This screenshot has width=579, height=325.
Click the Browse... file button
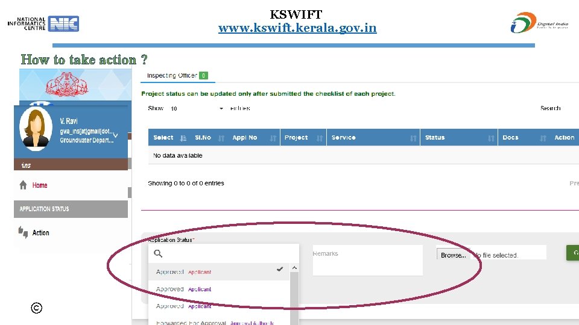[454, 255]
